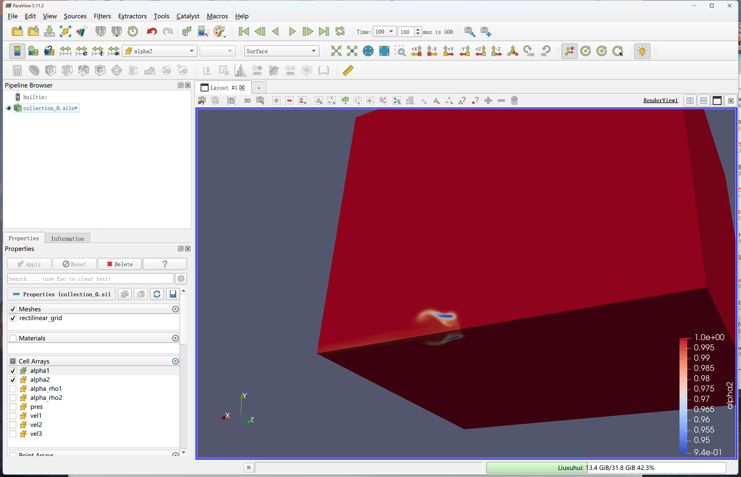Play the animation
741x477 pixels.
(292, 31)
